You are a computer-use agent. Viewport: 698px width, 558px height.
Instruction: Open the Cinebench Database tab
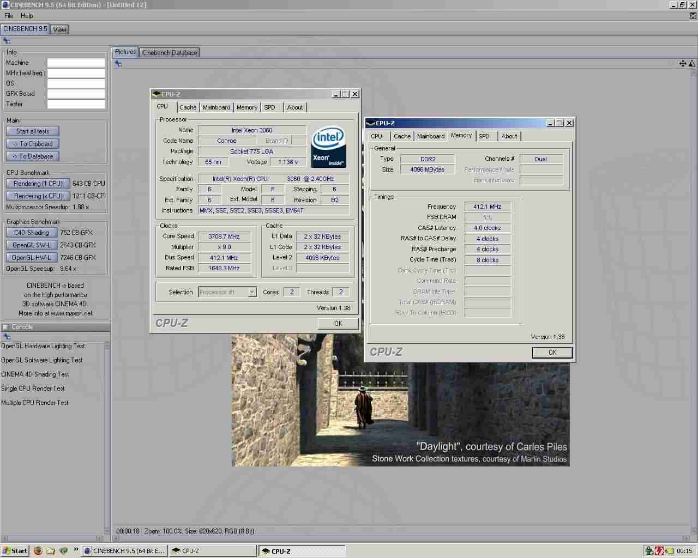click(170, 53)
